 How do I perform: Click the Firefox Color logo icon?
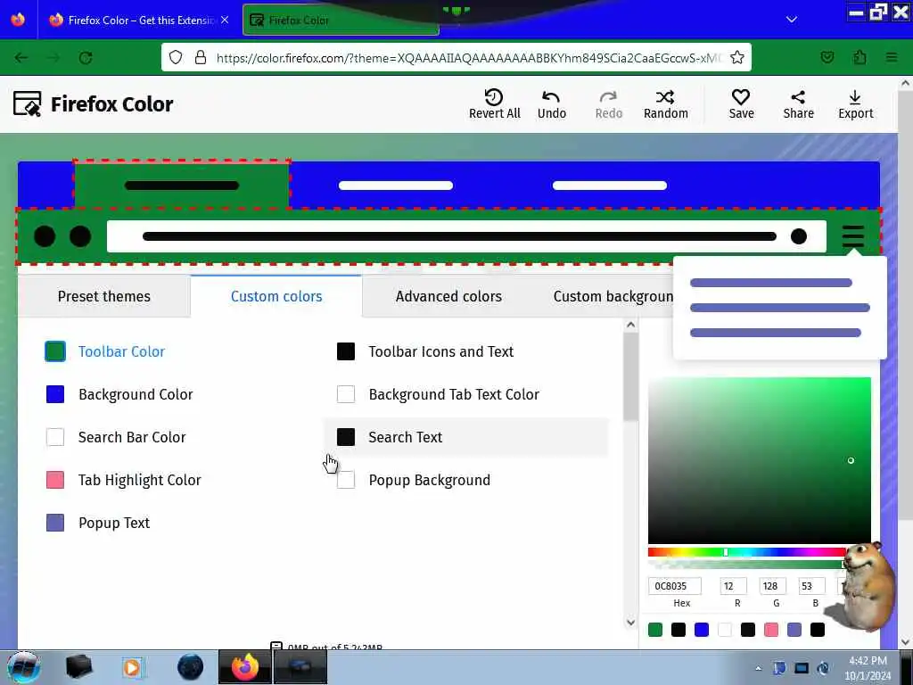coord(27,103)
